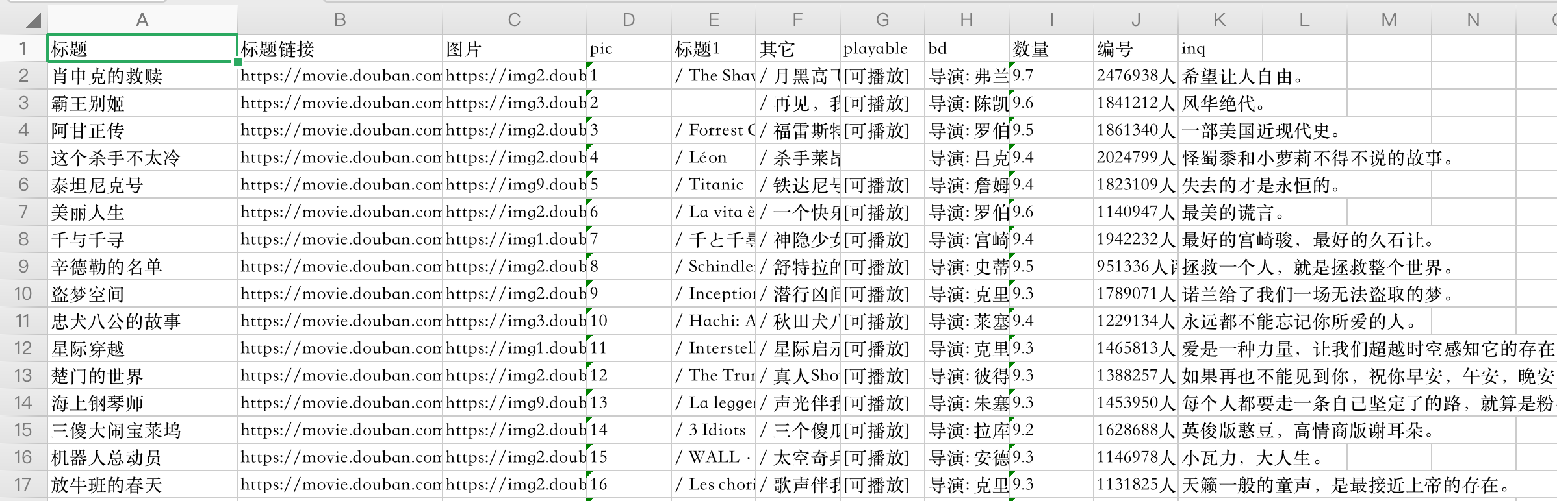Click cell 盗梦空间
Image resolution: width=1557 pixels, height=501 pixels.
[142, 294]
